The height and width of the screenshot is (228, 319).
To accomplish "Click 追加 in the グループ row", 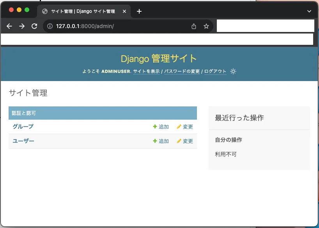I will (164, 127).
